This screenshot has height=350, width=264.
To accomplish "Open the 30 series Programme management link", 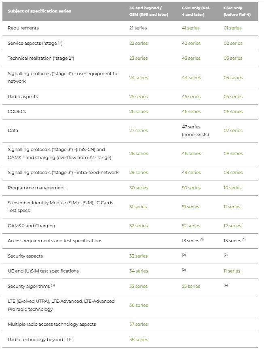I will click(x=139, y=188).
